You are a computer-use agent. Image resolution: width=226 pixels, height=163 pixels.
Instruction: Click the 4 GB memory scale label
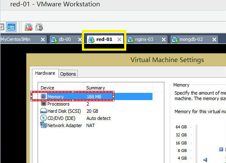click(x=182, y=158)
